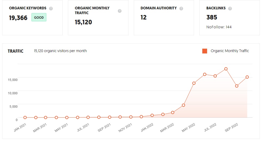Select the September 2022 dip data point
Image resolution: width=262 pixels, height=147 pixels.
(237, 86)
